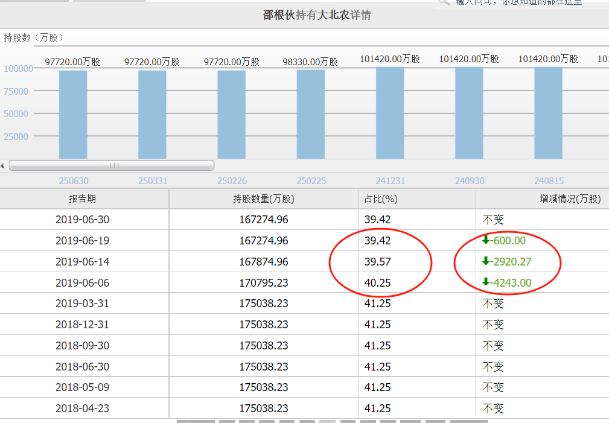Image resolution: width=609 pixels, height=423 pixels.
Task: Click the 邵根伙持有大北农详情 title
Action: (x=317, y=15)
